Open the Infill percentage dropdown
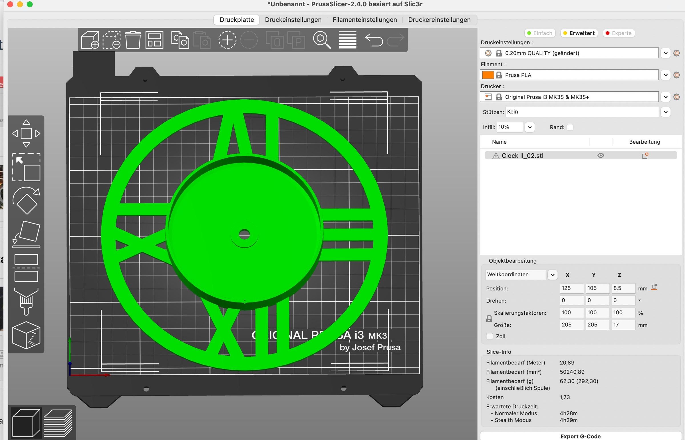 point(530,127)
